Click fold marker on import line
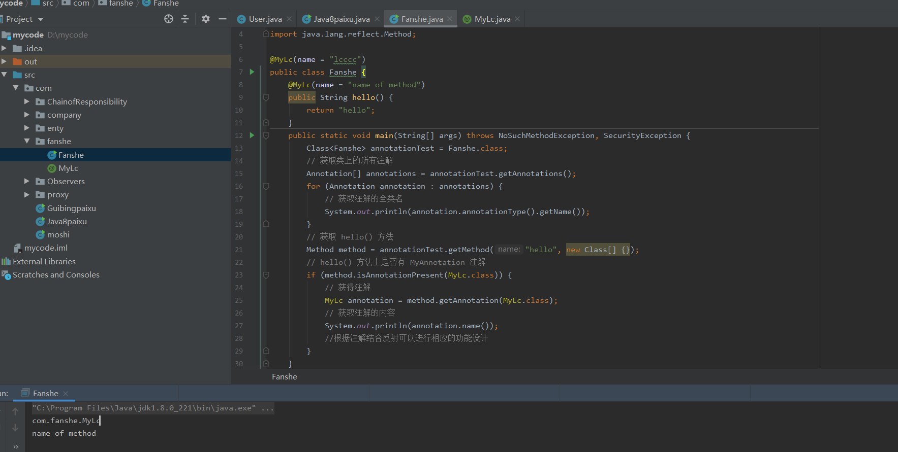898x452 pixels. pos(266,34)
